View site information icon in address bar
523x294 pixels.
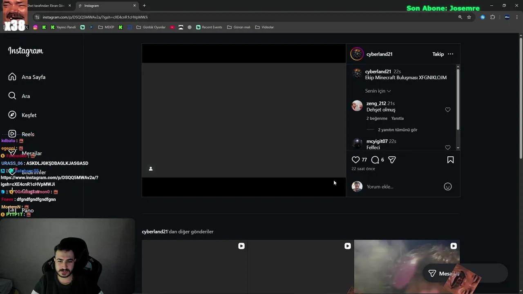point(37,17)
